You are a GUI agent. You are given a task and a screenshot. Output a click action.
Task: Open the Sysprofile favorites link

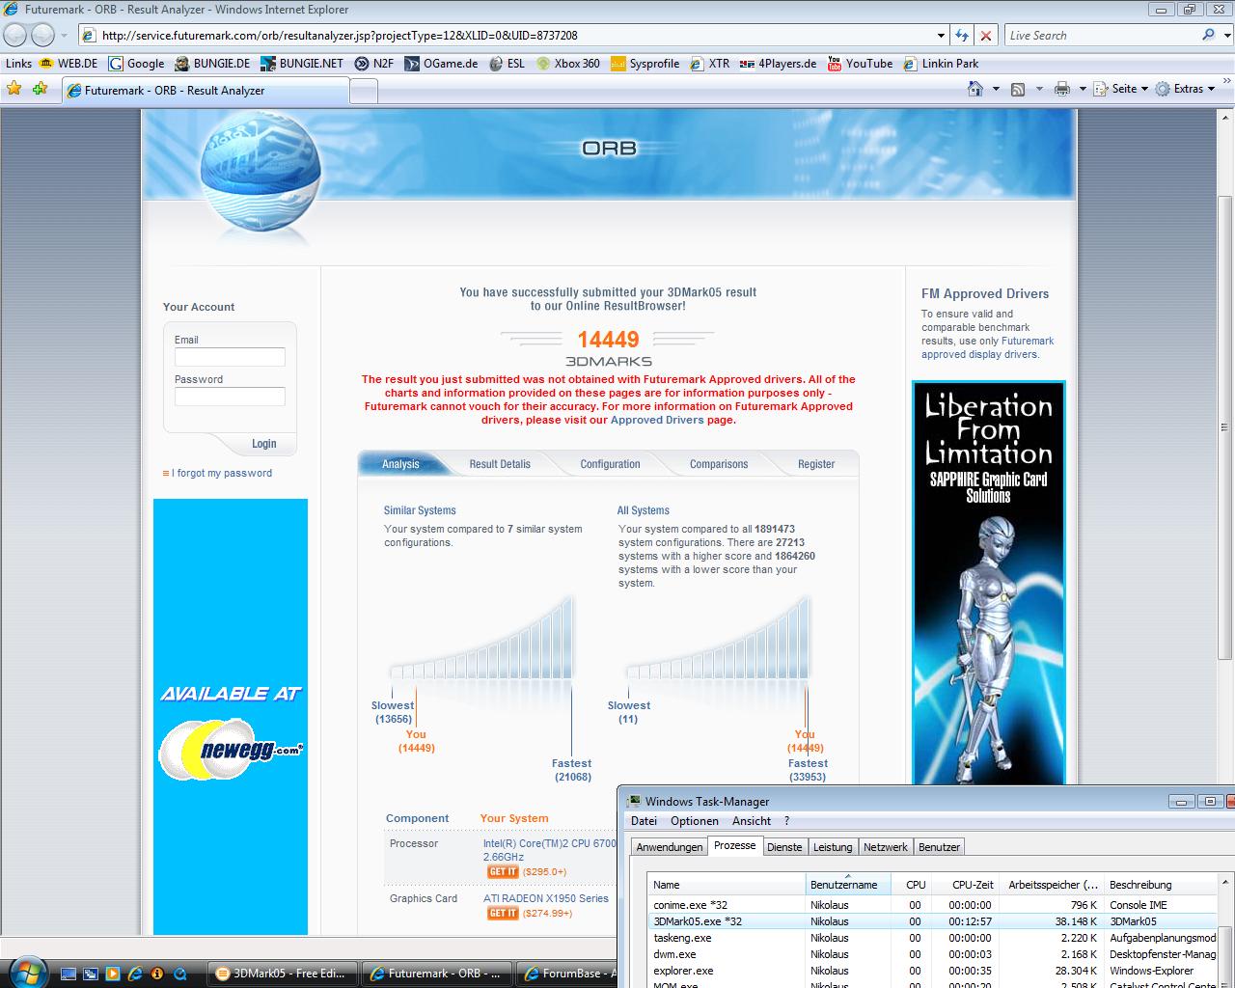pyautogui.click(x=645, y=64)
